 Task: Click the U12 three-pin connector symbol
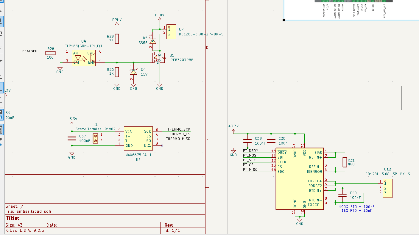(387, 188)
